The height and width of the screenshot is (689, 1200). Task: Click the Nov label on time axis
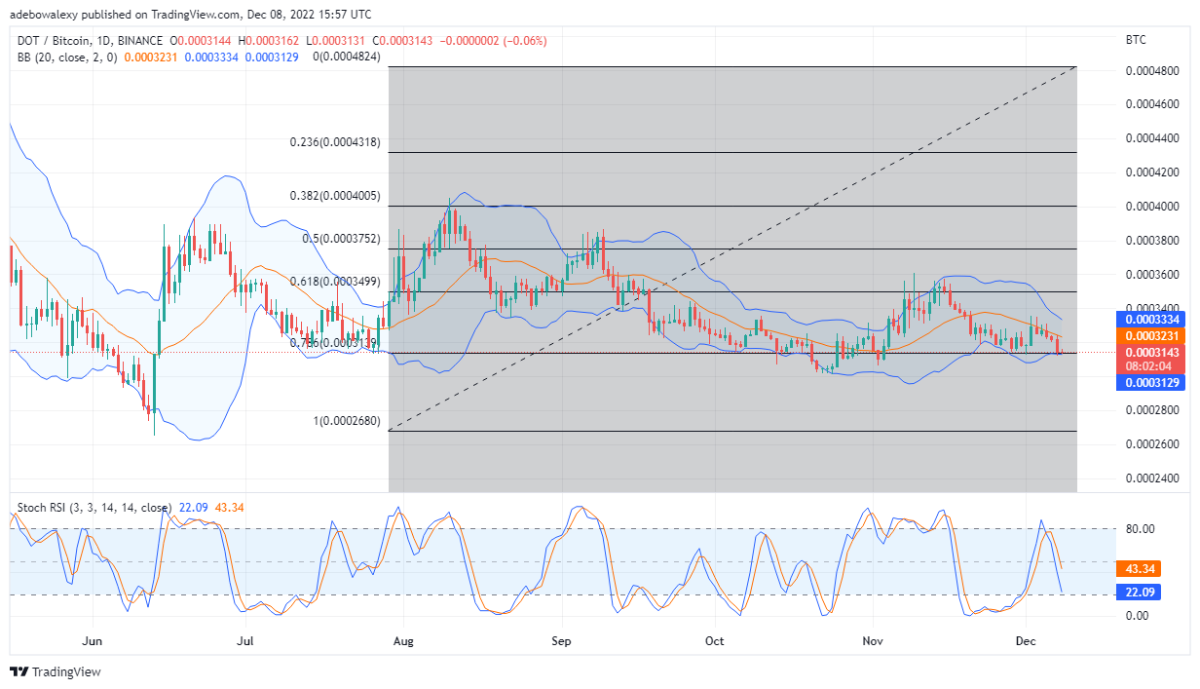[873, 640]
